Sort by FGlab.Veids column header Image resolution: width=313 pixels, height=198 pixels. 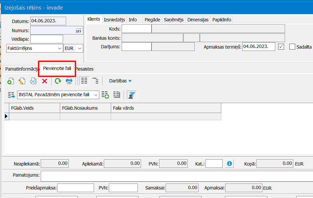(x=34, y=108)
